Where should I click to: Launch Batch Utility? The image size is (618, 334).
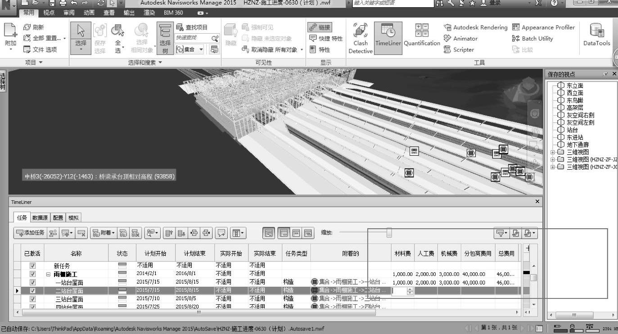coord(533,39)
